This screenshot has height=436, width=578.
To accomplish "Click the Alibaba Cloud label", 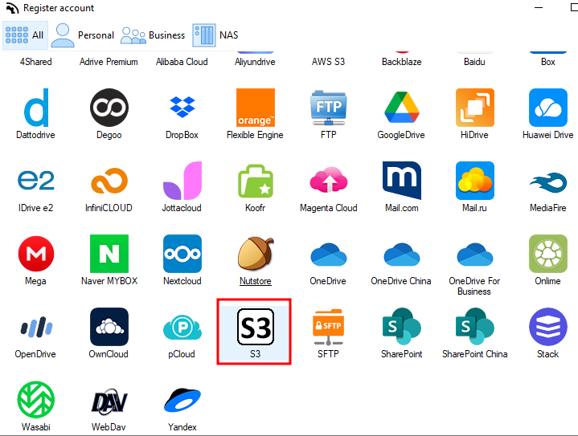I will click(182, 62).
